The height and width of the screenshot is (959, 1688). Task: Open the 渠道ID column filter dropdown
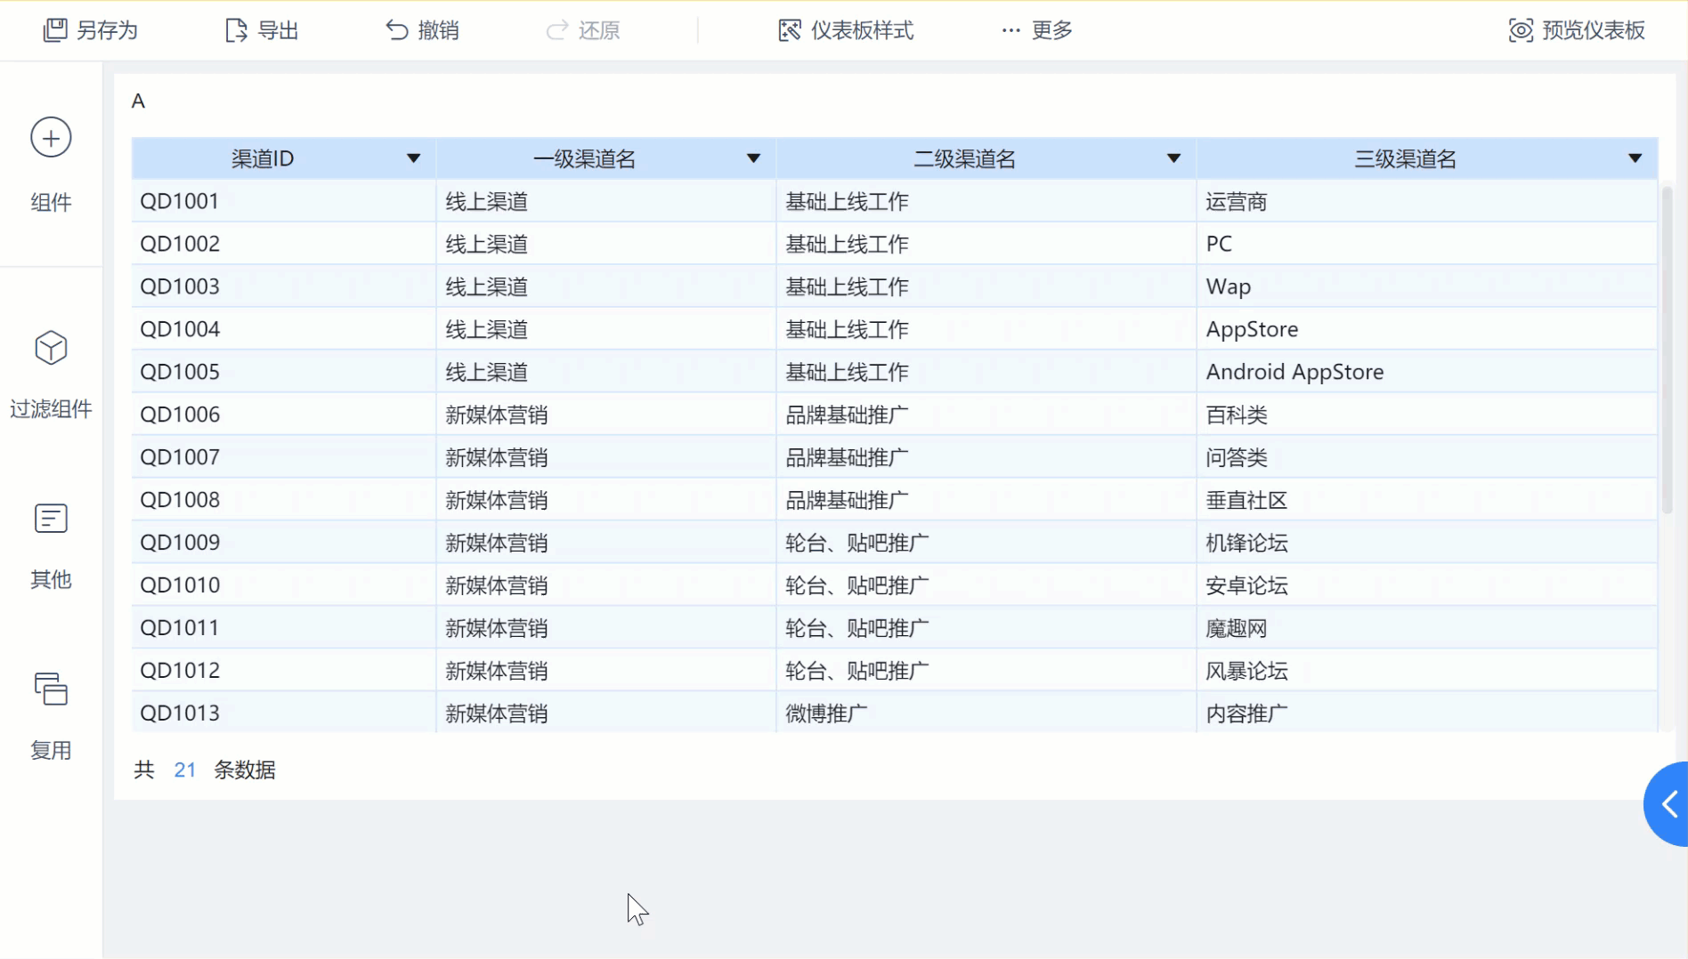[413, 157]
